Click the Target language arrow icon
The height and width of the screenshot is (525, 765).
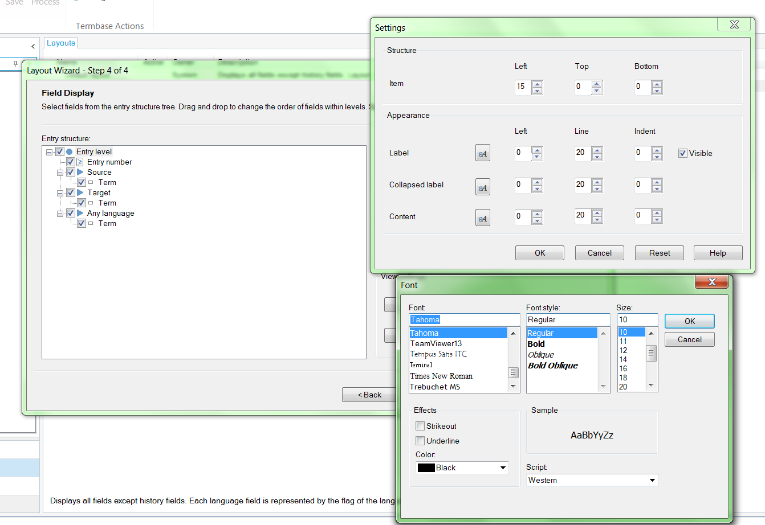[80, 192]
